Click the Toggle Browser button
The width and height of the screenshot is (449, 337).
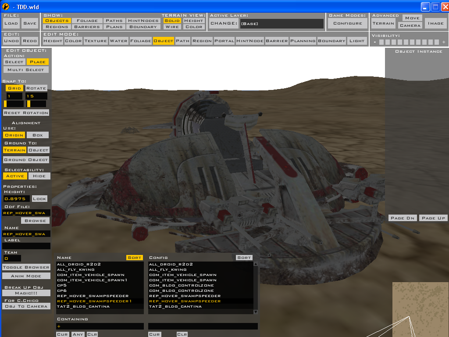point(26,267)
